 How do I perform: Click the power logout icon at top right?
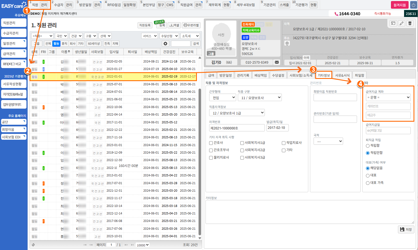click(x=413, y=5)
